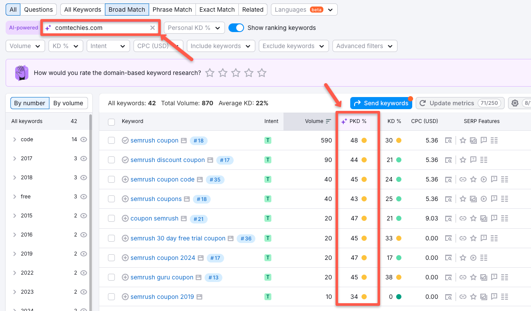
Task: Give a five-star rating on the feedback prompt
Action: (262, 73)
